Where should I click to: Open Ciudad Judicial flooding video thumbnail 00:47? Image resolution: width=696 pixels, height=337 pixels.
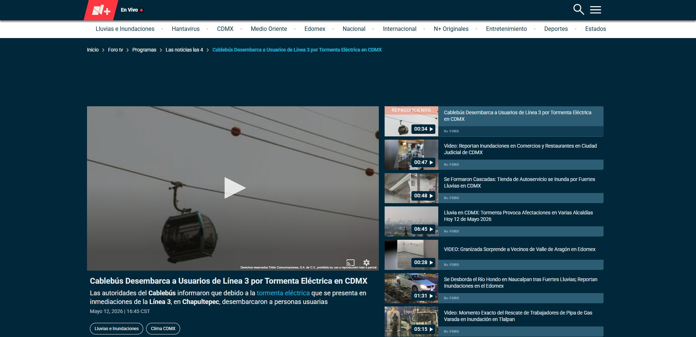point(411,155)
